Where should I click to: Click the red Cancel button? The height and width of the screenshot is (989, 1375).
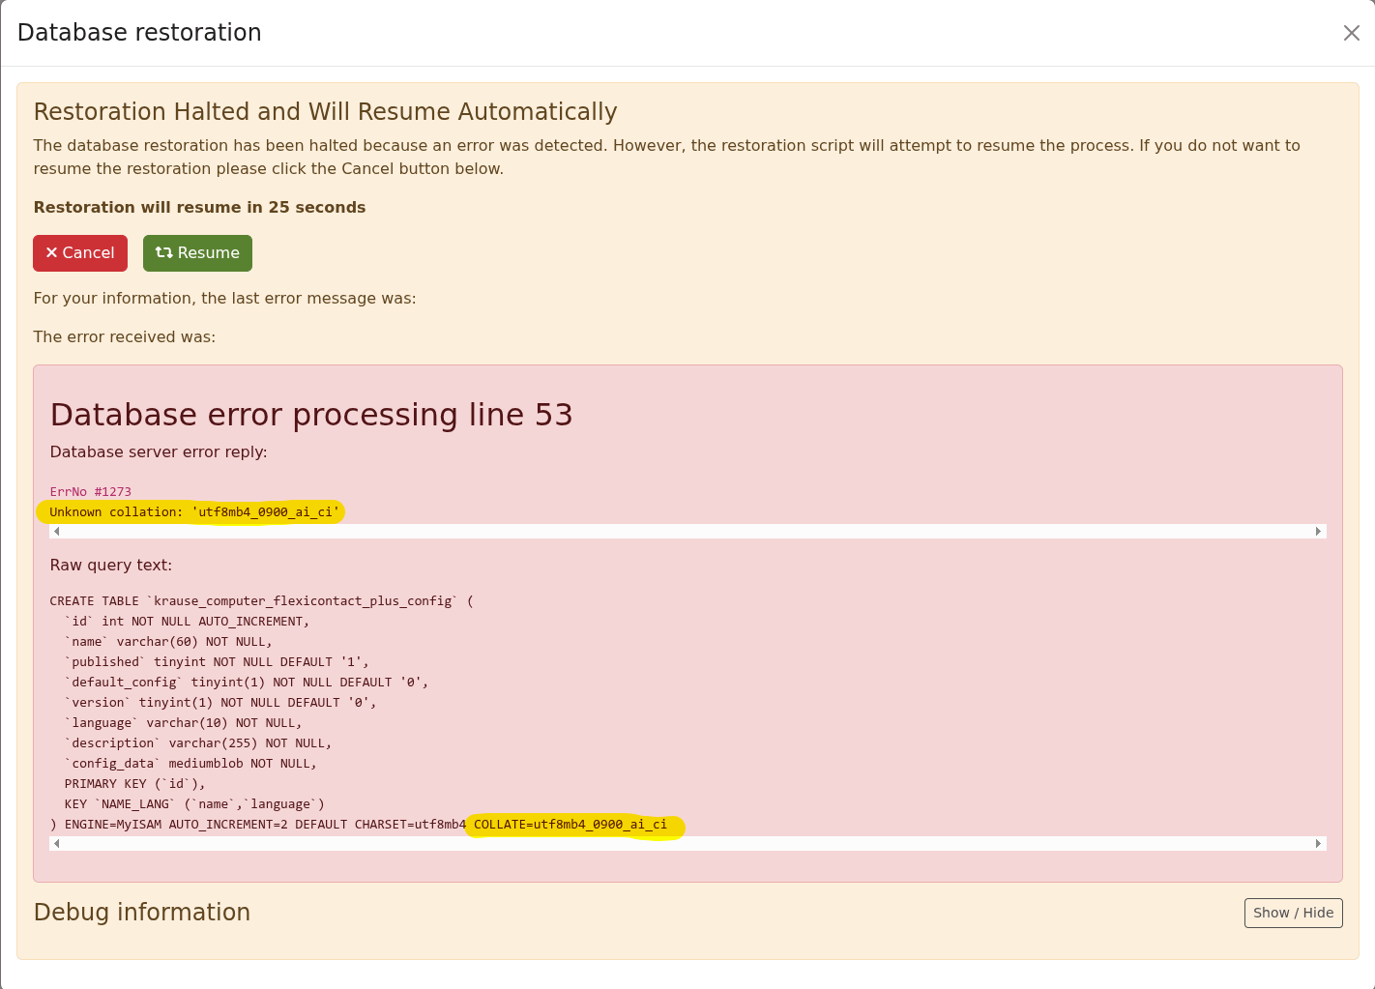click(80, 253)
